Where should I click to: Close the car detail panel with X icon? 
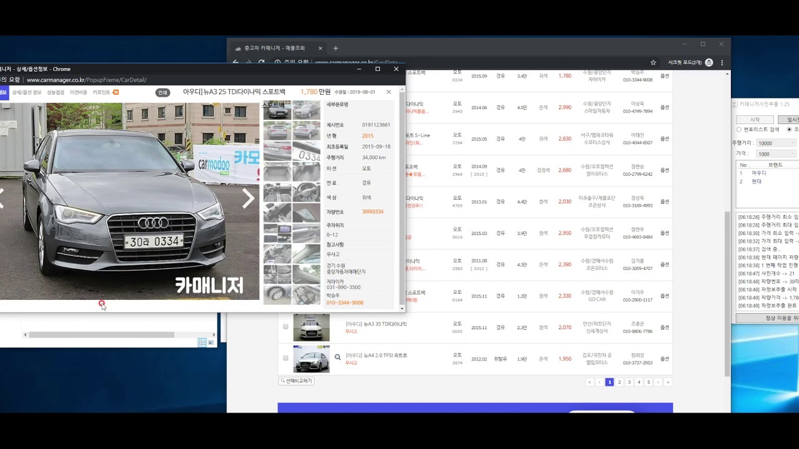coord(388,92)
